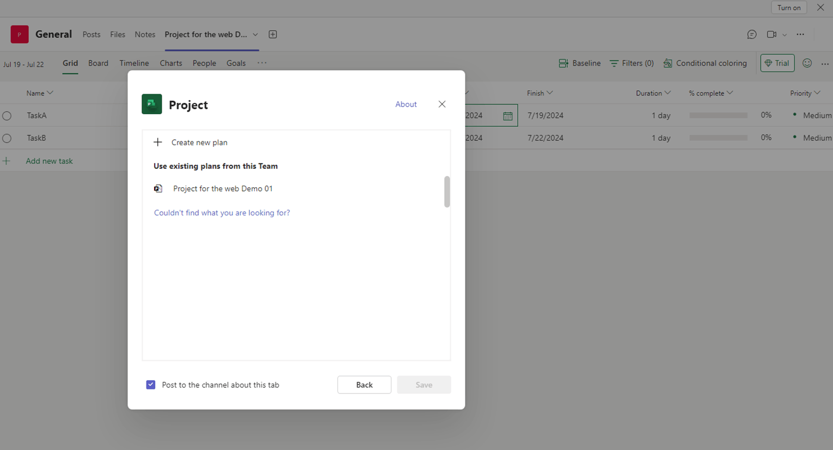Click Couldn't find what you are looking for link

[222, 213]
